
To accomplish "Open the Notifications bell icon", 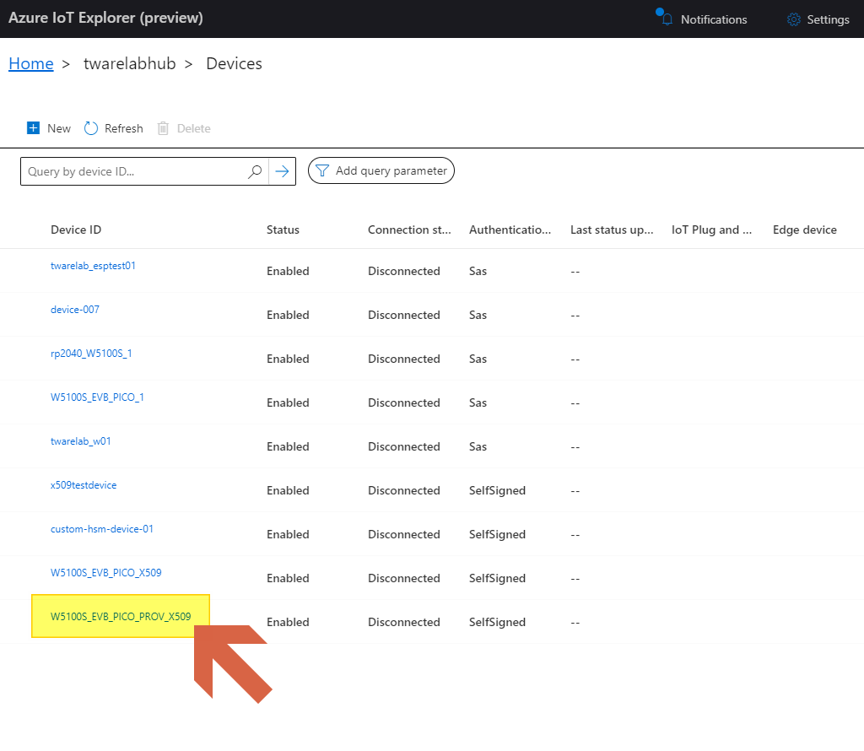I will [x=667, y=19].
